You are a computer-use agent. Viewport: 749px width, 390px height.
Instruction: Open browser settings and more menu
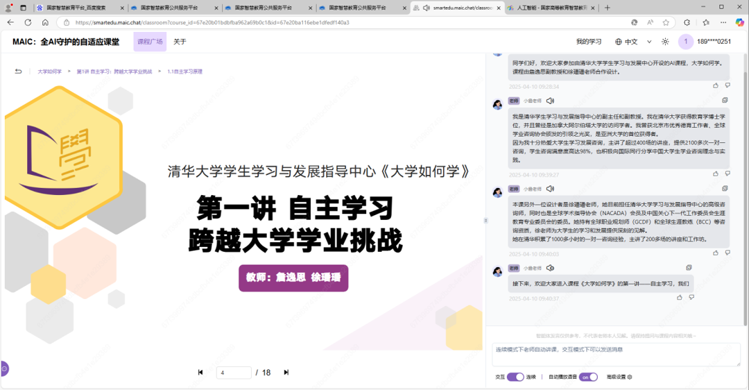tap(723, 22)
